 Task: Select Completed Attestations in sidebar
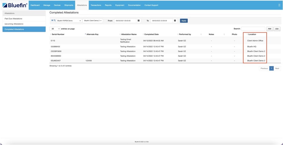(x=24, y=29)
